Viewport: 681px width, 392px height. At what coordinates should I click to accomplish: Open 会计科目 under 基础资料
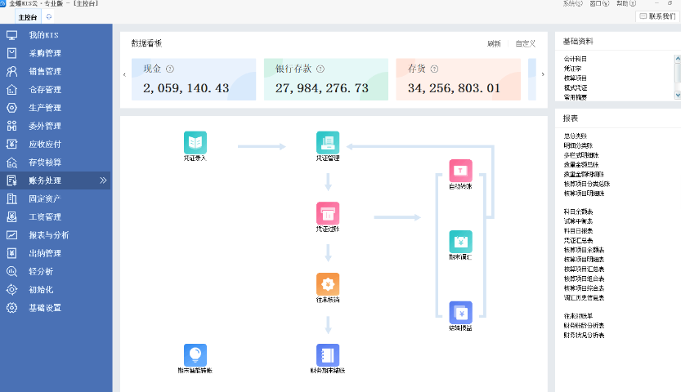[x=575, y=59]
